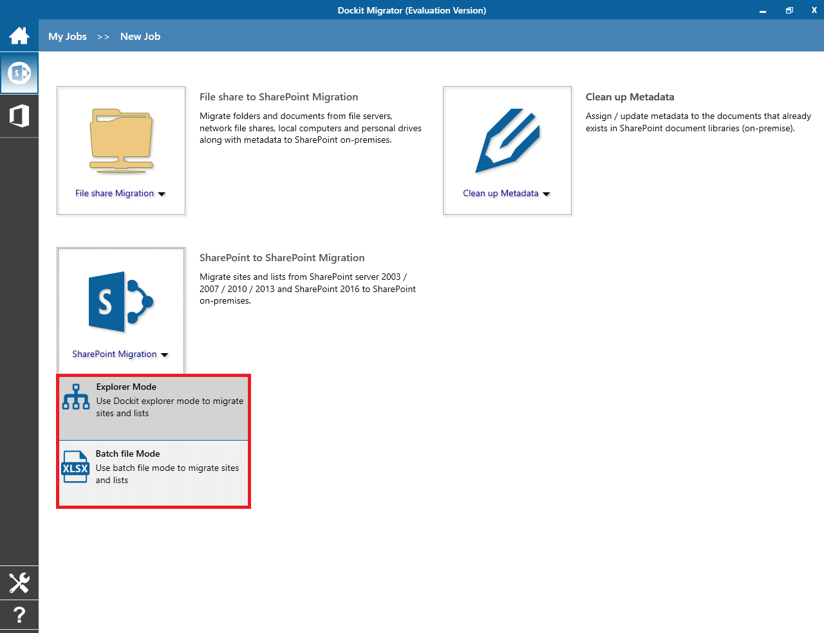Screen dimensions: 824x633
Task: Select Explorer Mode to migrate sites
Action: tap(153, 408)
